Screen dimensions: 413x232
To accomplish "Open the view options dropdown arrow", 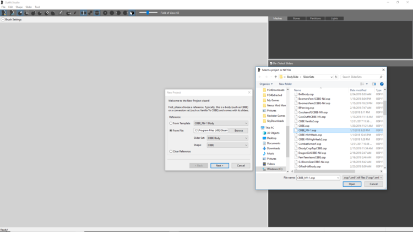I will [367, 84].
